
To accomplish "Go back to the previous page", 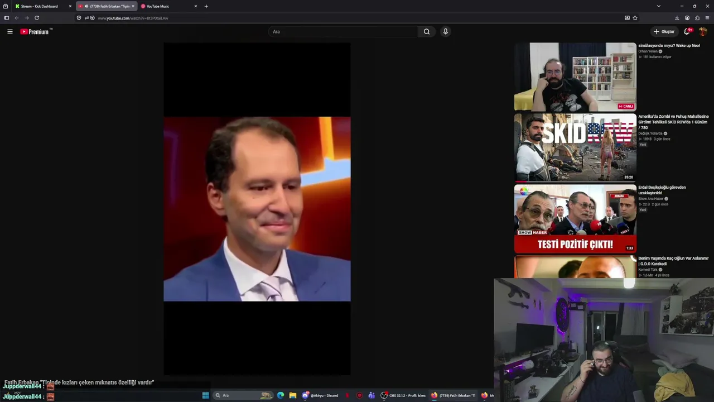I will [x=17, y=18].
